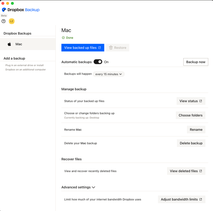The height and width of the screenshot is (211, 213).
Task: Click the LZ account avatar
Action: [11, 21]
